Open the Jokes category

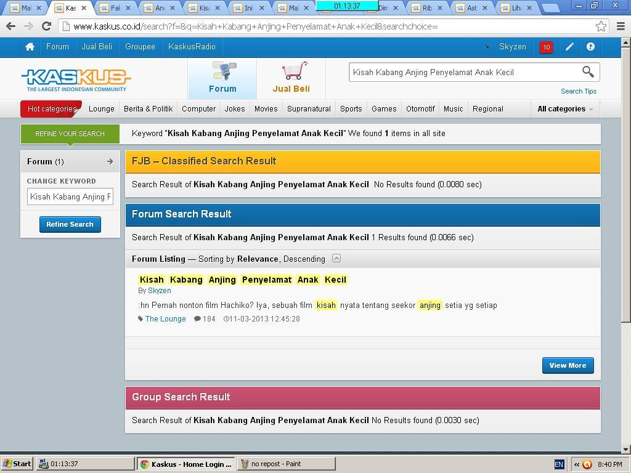(235, 109)
